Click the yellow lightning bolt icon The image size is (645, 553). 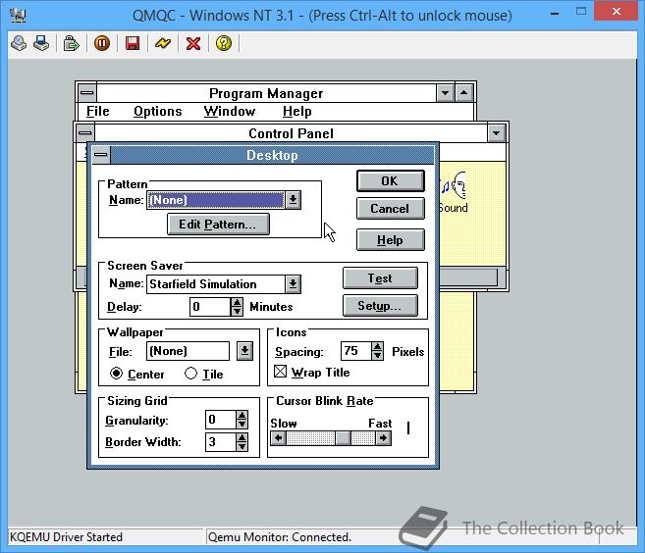coord(163,43)
